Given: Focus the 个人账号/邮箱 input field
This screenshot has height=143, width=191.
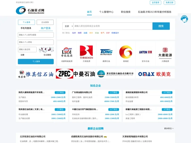Looking at the screenshot, I should 36,35.
